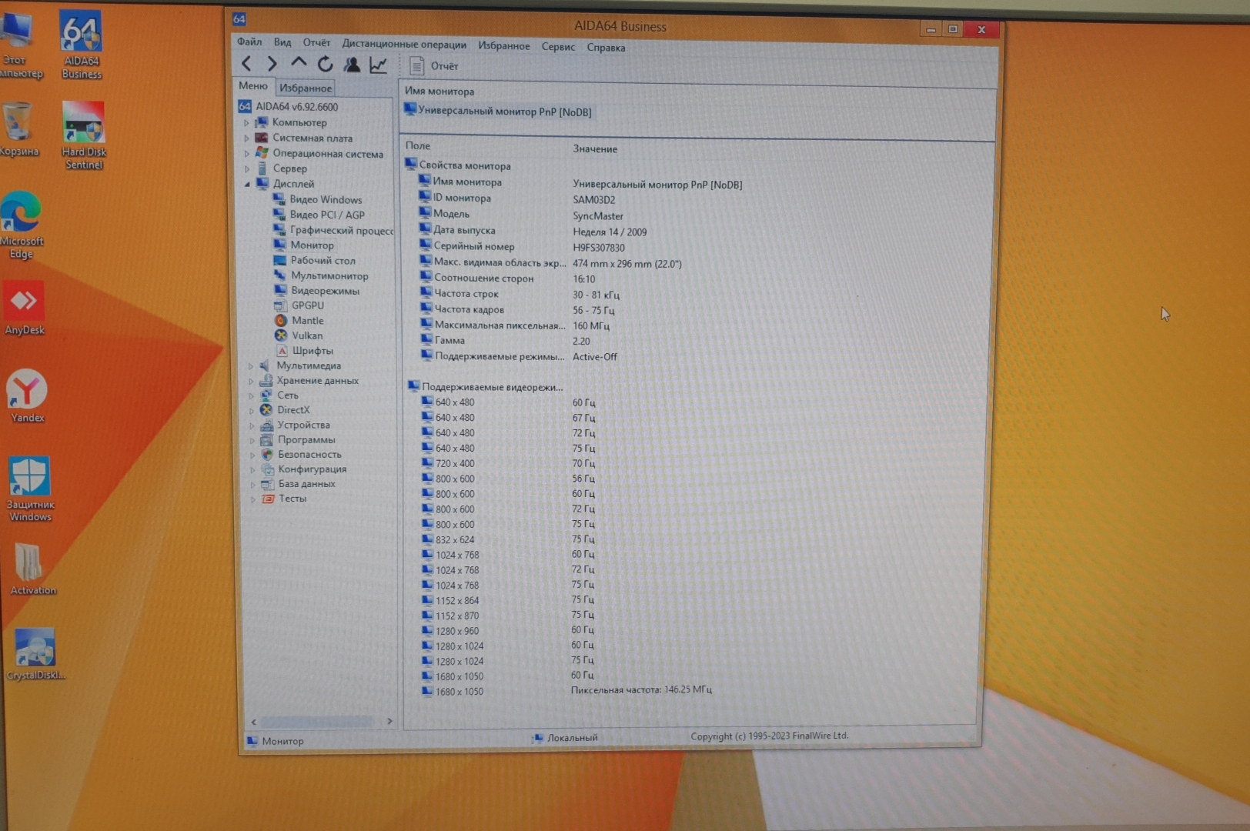Expand the Хранение данных tree node
Image resolution: width=1250 pixels, height=831 pixels.
point(250,381)
